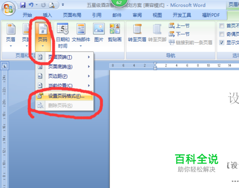
Task: Toggle the 奇偶页不同 checkbox
Action: click(222, 34)
